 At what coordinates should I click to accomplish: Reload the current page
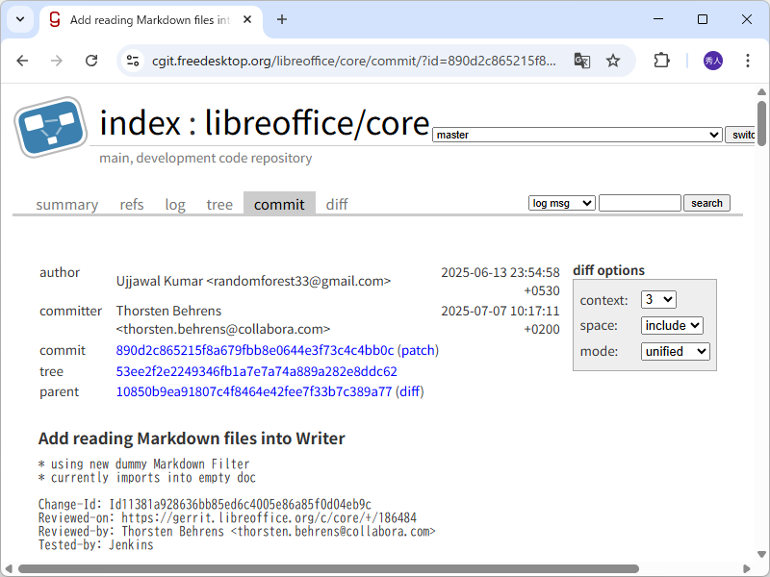pyautogui.click(x=91, y=60)
